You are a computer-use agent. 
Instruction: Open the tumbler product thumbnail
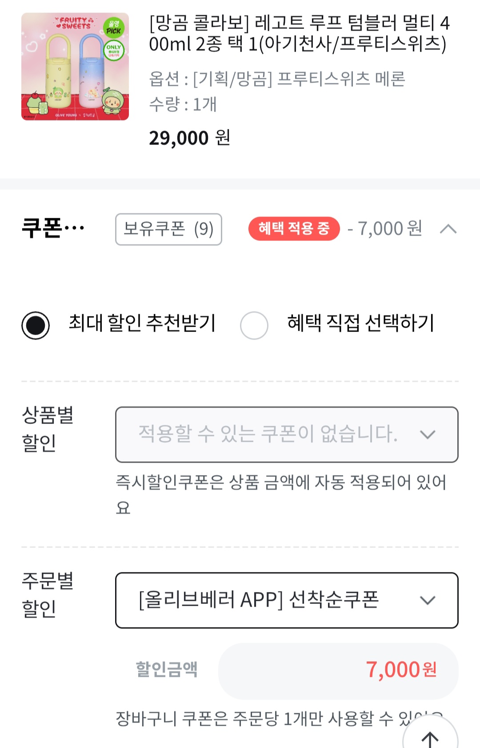[75, 67]
